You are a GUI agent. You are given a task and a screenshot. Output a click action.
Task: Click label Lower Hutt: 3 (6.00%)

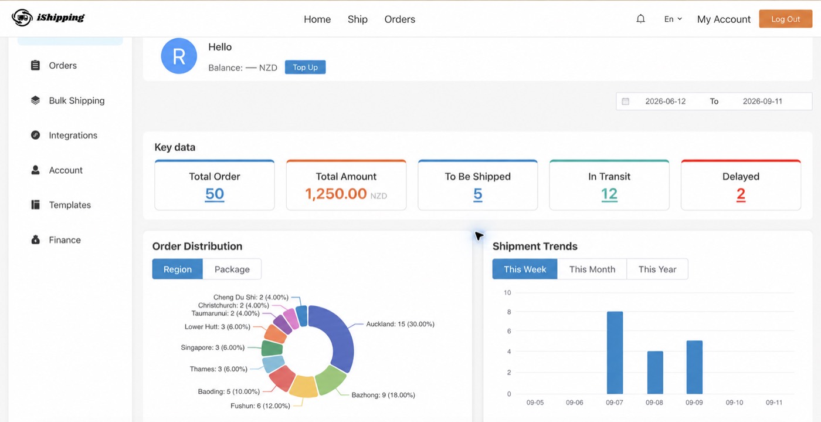coord(217,327)
